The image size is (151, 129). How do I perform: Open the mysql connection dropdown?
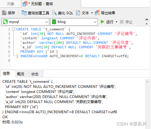(x=25, y=22)
